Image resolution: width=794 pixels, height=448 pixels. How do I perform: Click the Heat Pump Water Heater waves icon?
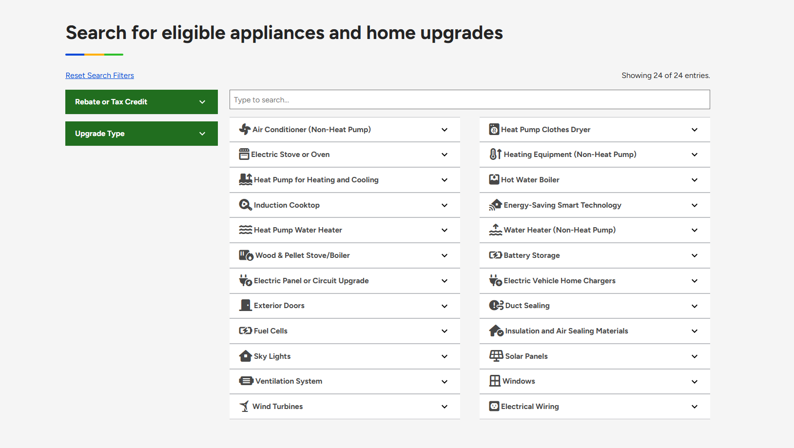(246, 230)
